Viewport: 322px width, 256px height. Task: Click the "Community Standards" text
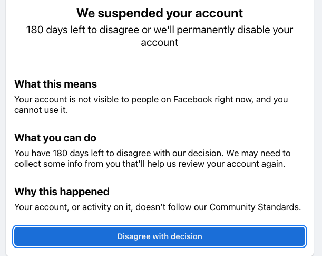[x=255, y=207]
